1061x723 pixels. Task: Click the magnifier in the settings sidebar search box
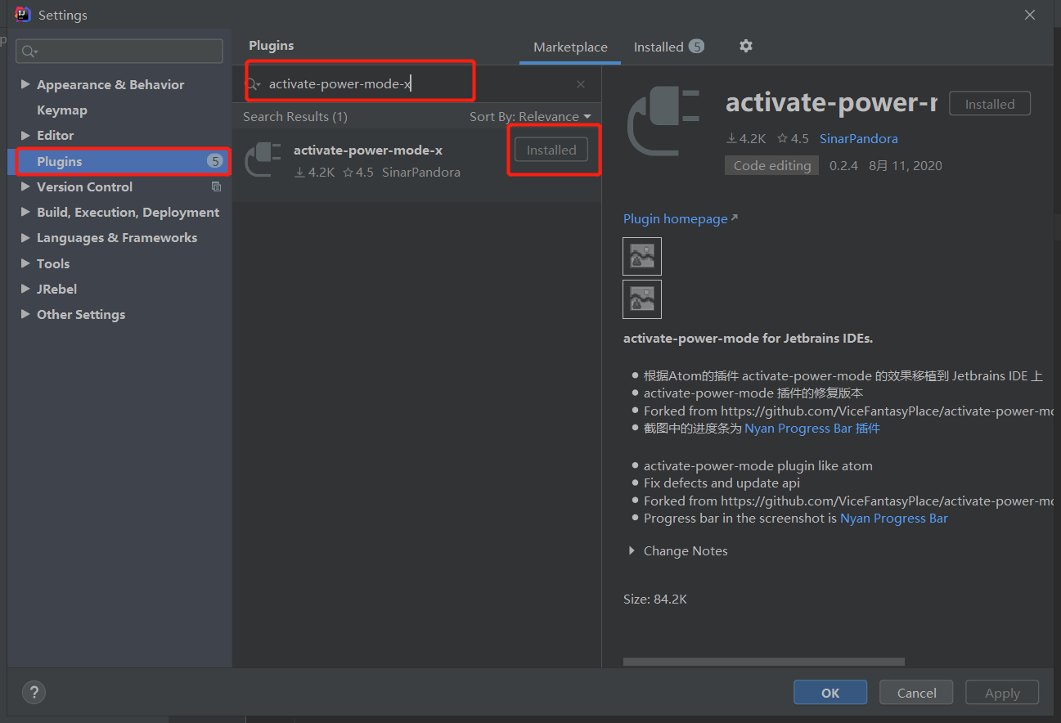coord(25,51)
